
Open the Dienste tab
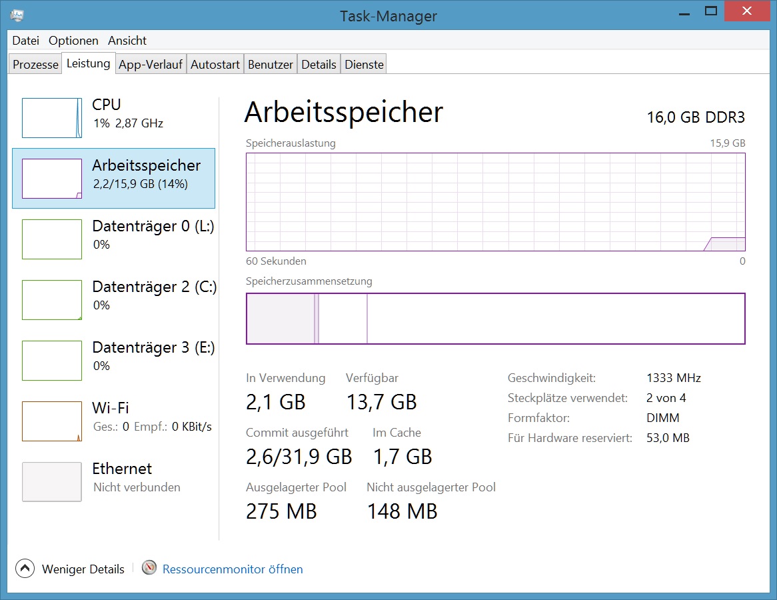point(364,65)
